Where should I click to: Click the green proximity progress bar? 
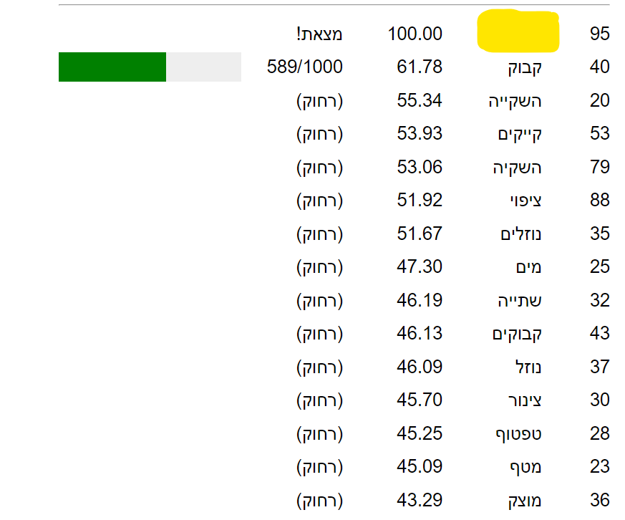click(112, 67)
